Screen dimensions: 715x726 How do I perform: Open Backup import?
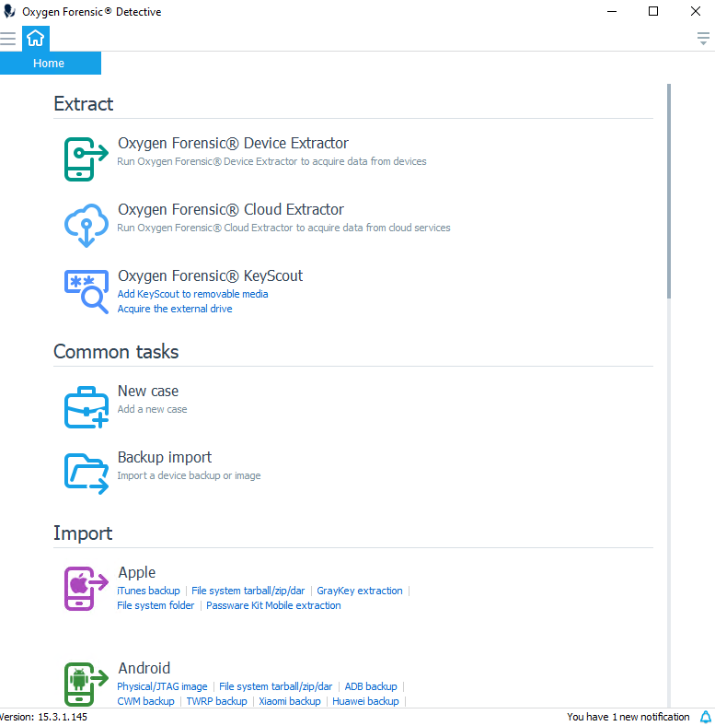pyautogui.click(x=165, y=457)
